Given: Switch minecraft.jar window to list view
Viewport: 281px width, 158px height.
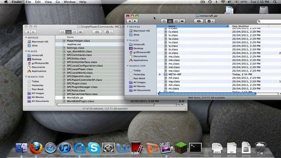Looking at the screenshot, I should [170, 22].
